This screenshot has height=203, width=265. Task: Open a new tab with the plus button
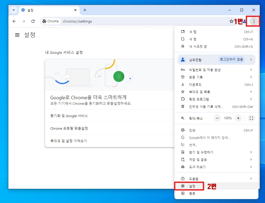(x=85, y=10)
